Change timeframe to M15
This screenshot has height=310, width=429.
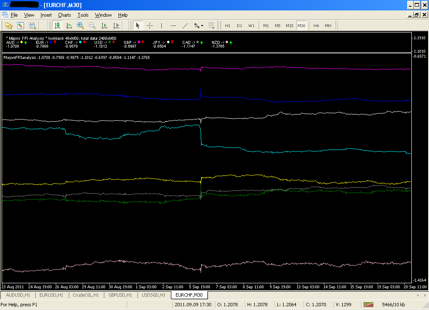(289, 25)
